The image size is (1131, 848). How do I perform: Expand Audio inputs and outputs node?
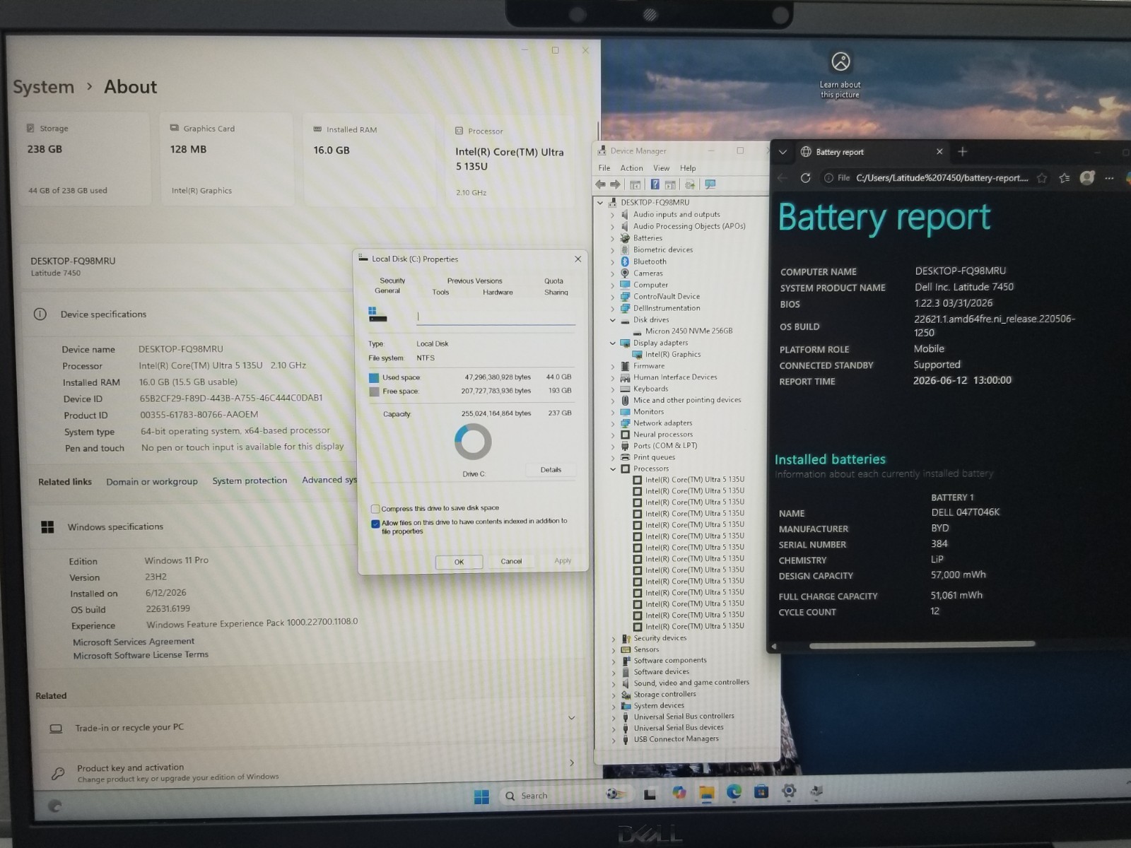coord(612,215)
